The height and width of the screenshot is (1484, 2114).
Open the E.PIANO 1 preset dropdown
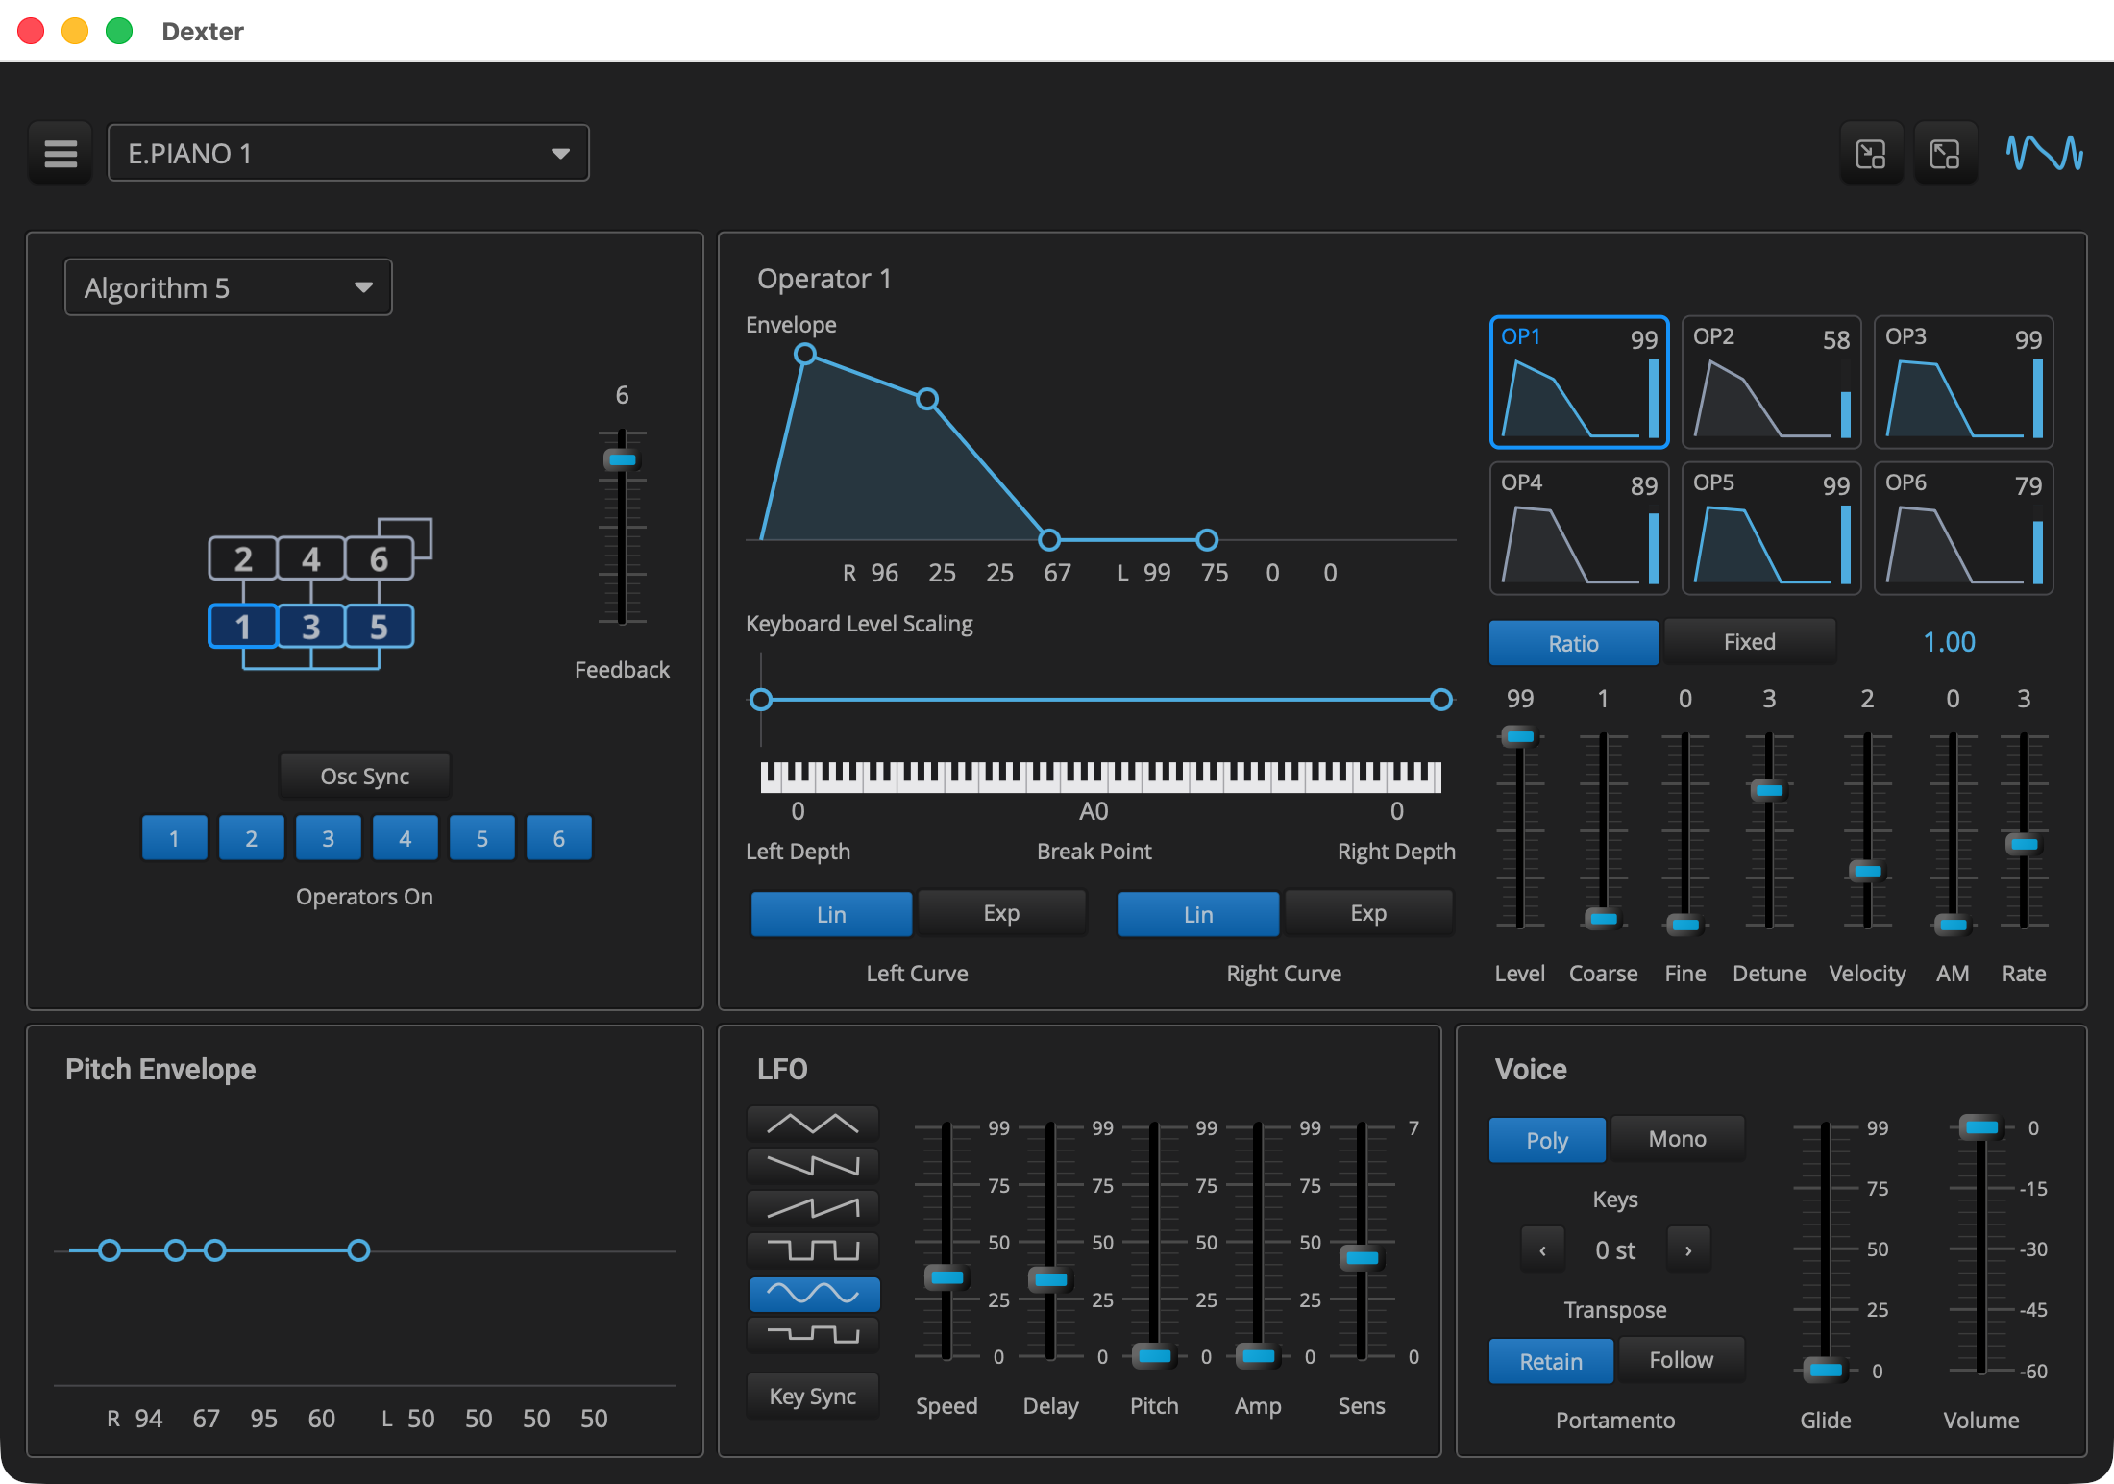(348, 153)
